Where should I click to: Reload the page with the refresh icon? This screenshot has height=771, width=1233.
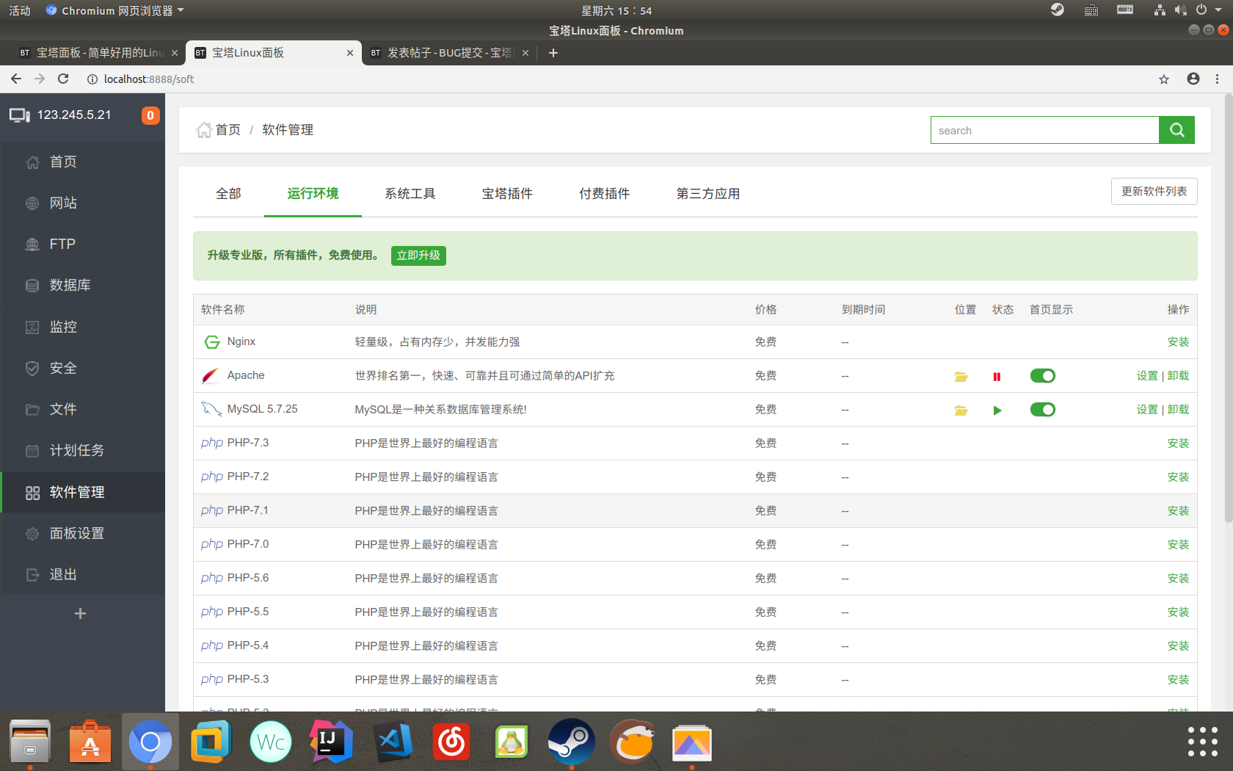click(63, 79)
